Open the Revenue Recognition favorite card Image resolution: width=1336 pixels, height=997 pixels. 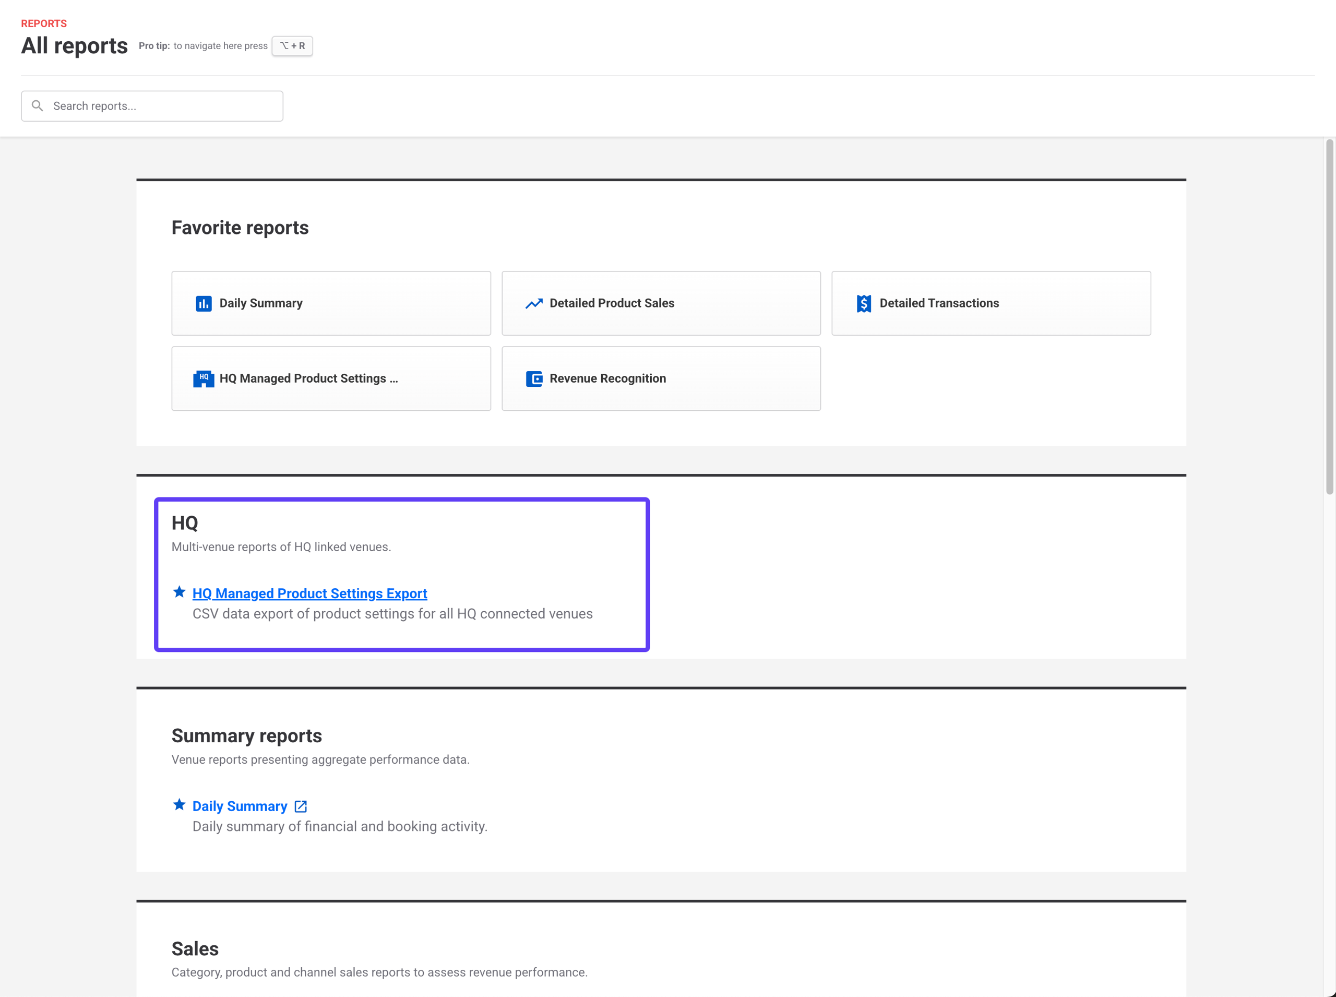pos(661,378)
